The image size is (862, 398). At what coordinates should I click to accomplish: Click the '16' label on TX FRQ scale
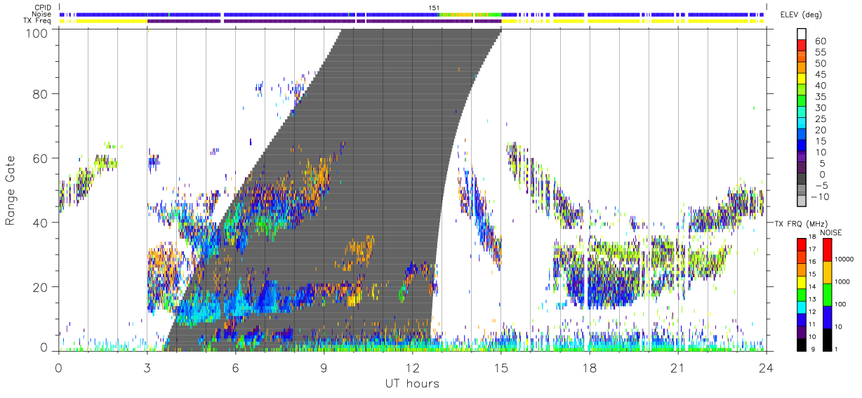click(812, 261)
